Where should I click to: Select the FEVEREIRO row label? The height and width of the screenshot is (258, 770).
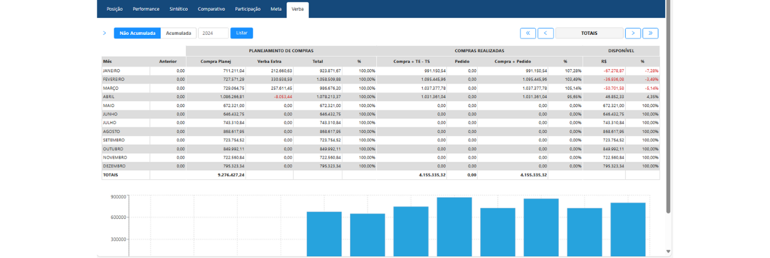[114, 79]
